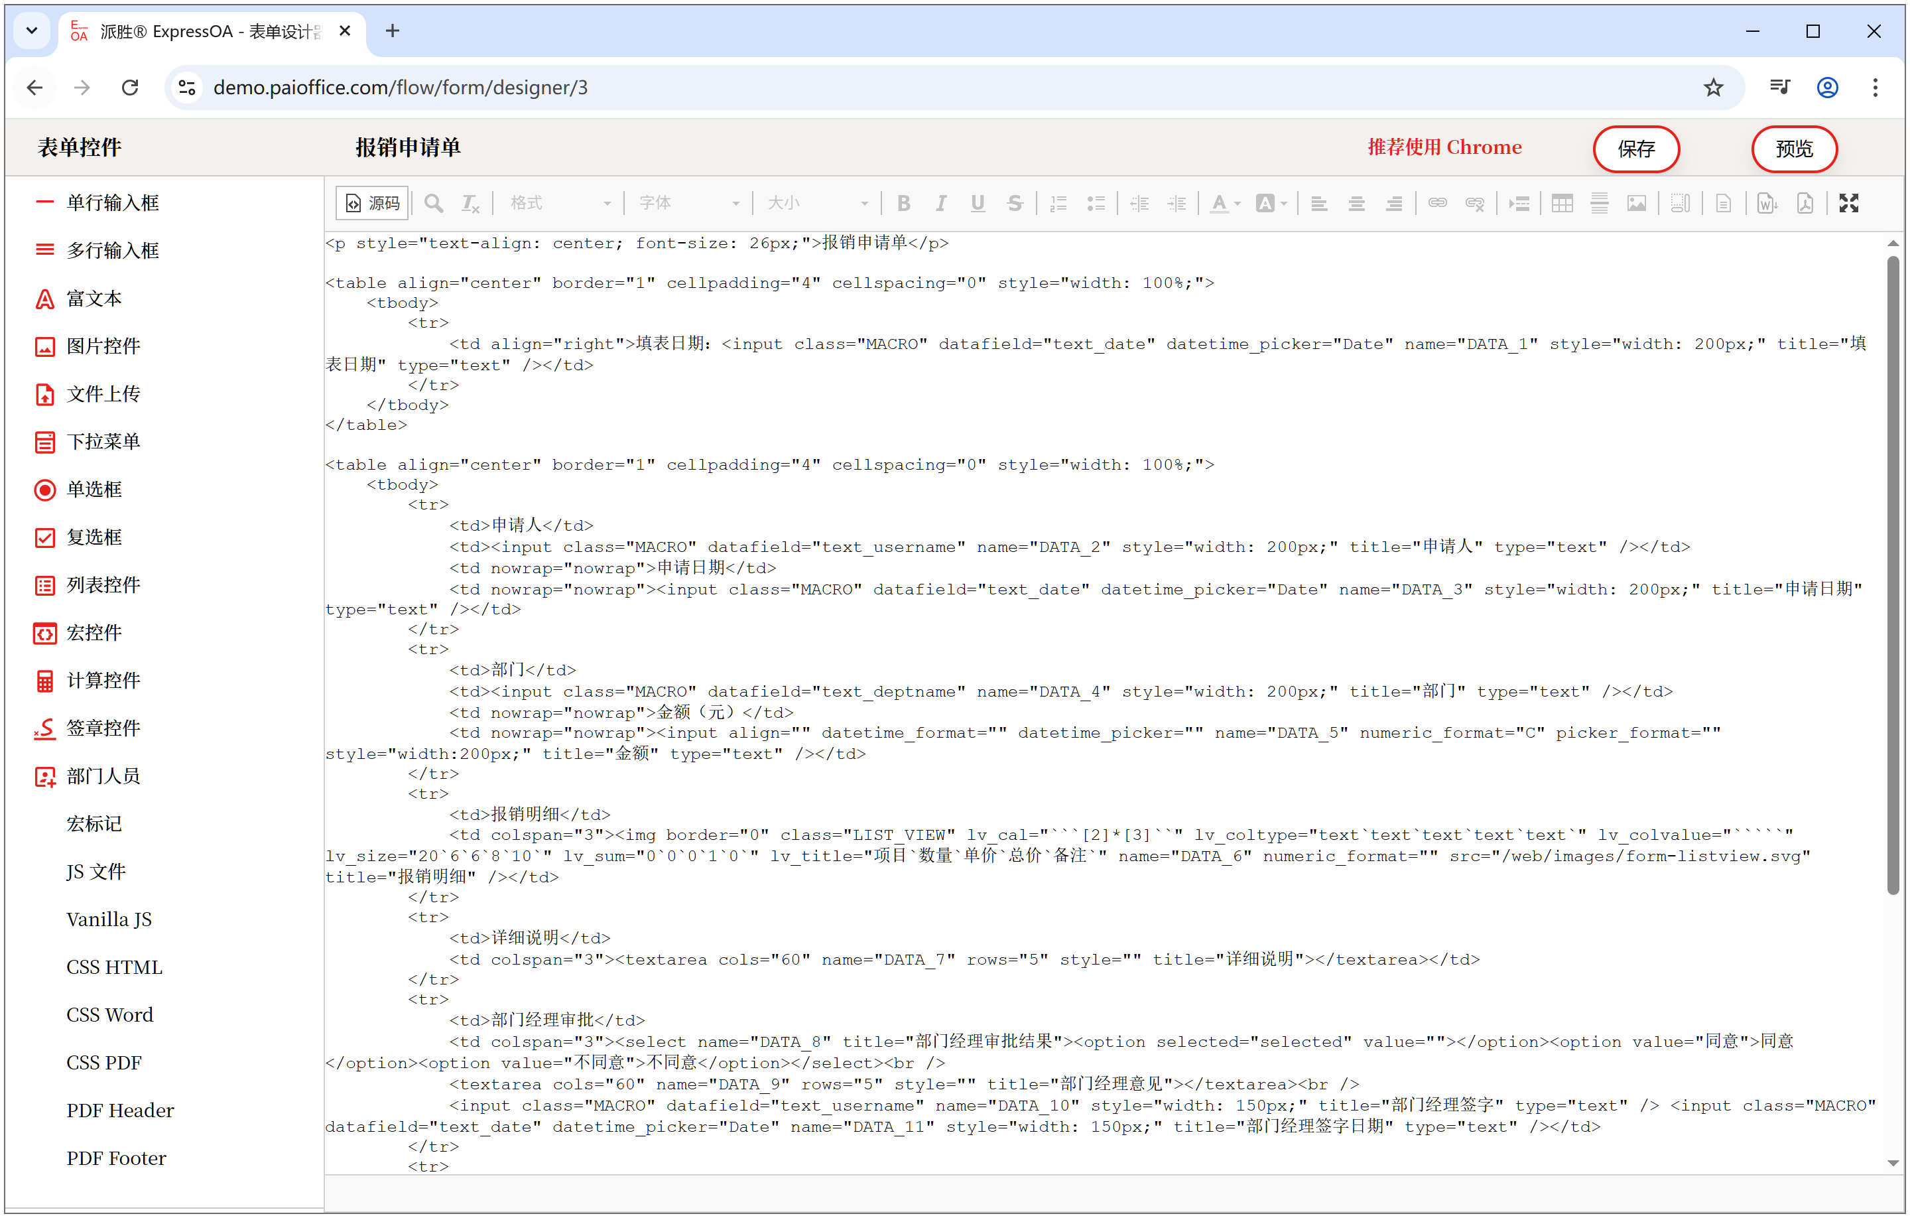Click the editor vertical scrollbar

point(1891,571)
